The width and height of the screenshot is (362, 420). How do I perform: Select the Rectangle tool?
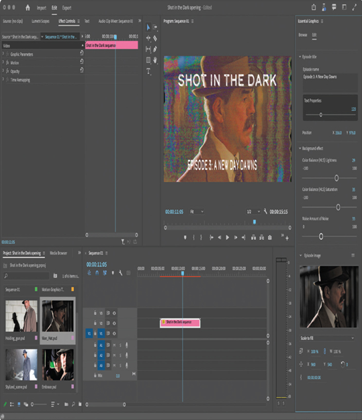pos(148,60)
